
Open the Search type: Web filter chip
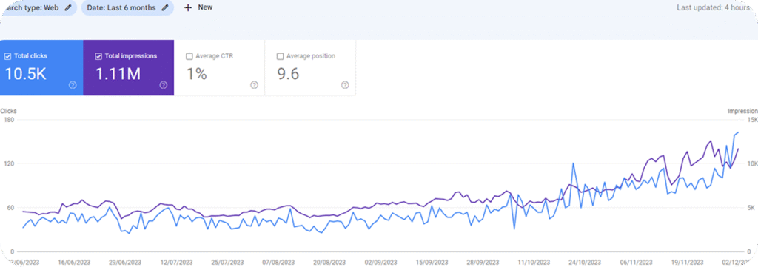coord(38,7)
